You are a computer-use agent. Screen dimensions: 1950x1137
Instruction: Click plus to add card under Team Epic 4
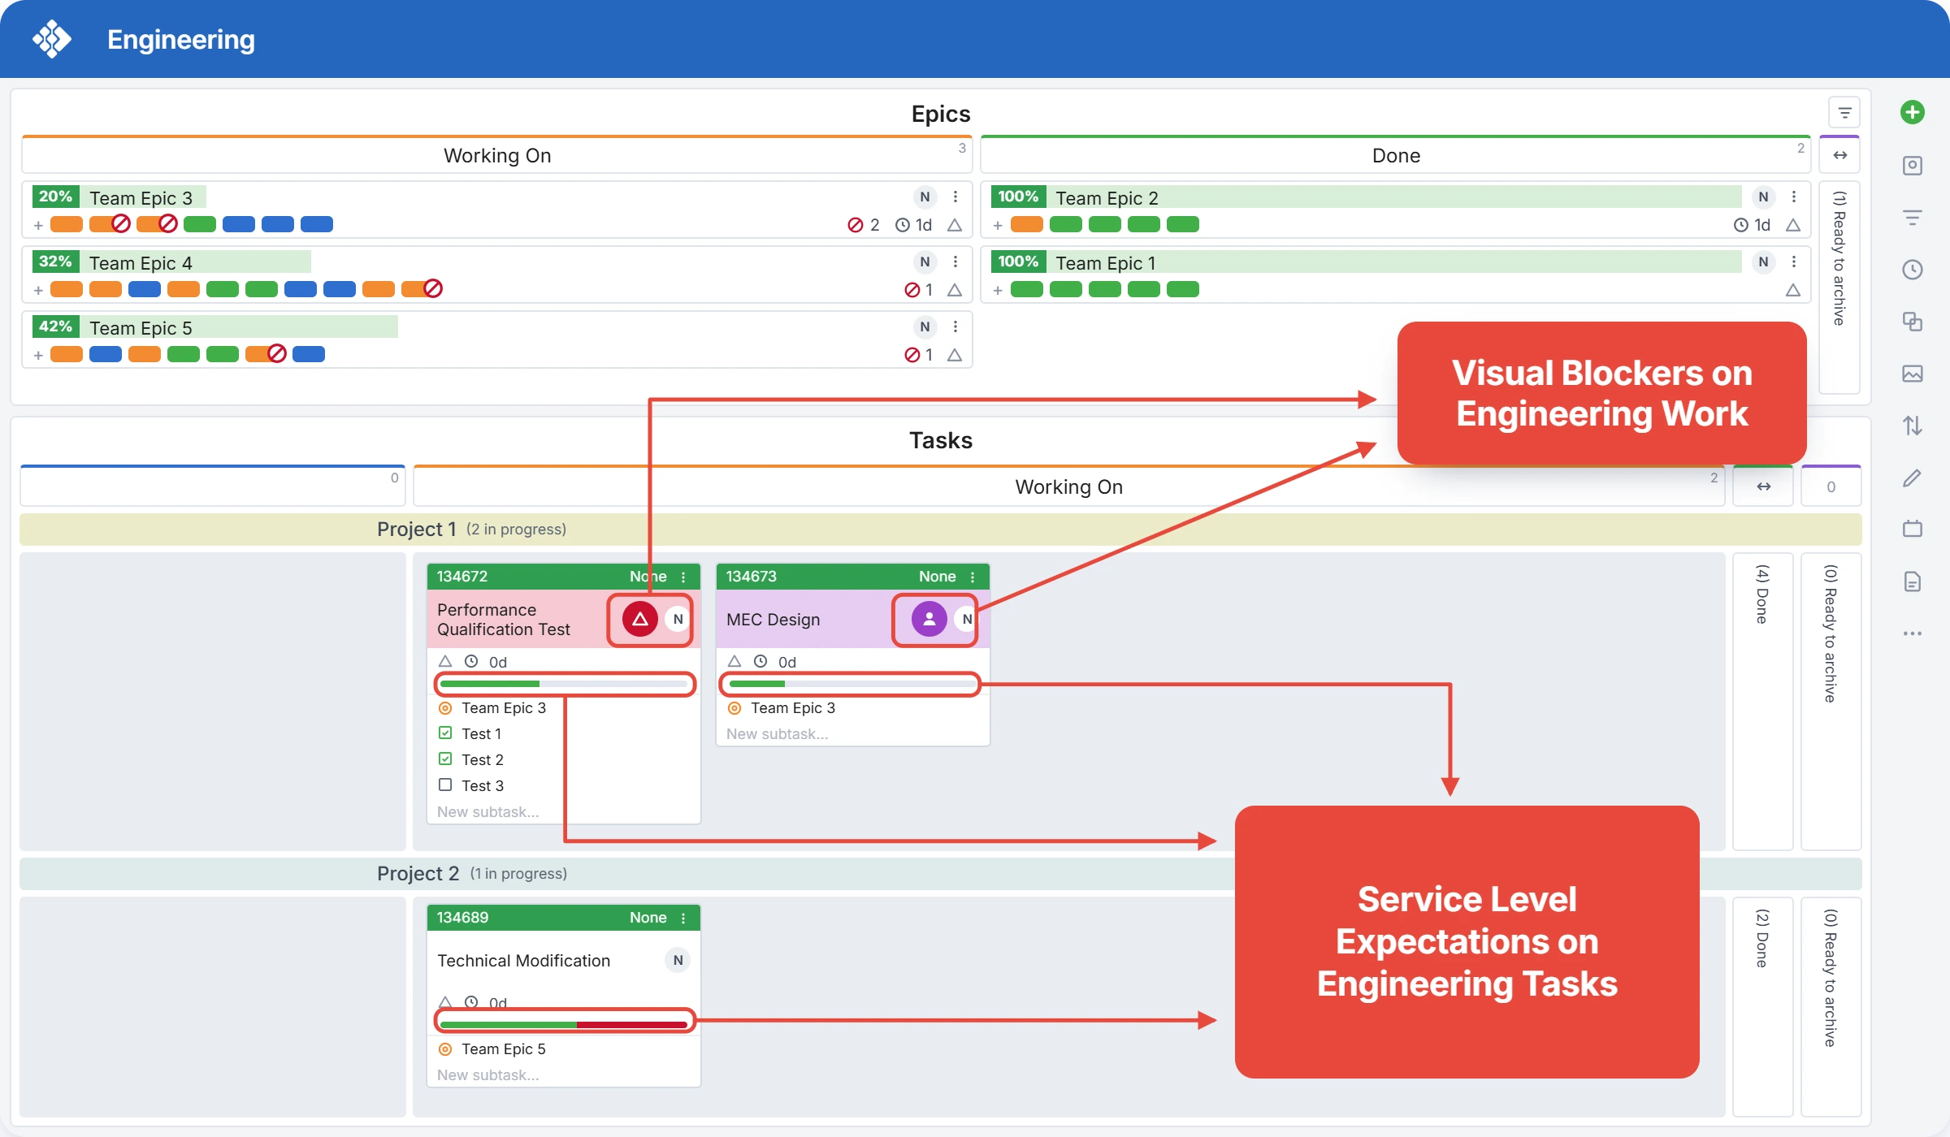pyautogui.click(x=38, y=290)
